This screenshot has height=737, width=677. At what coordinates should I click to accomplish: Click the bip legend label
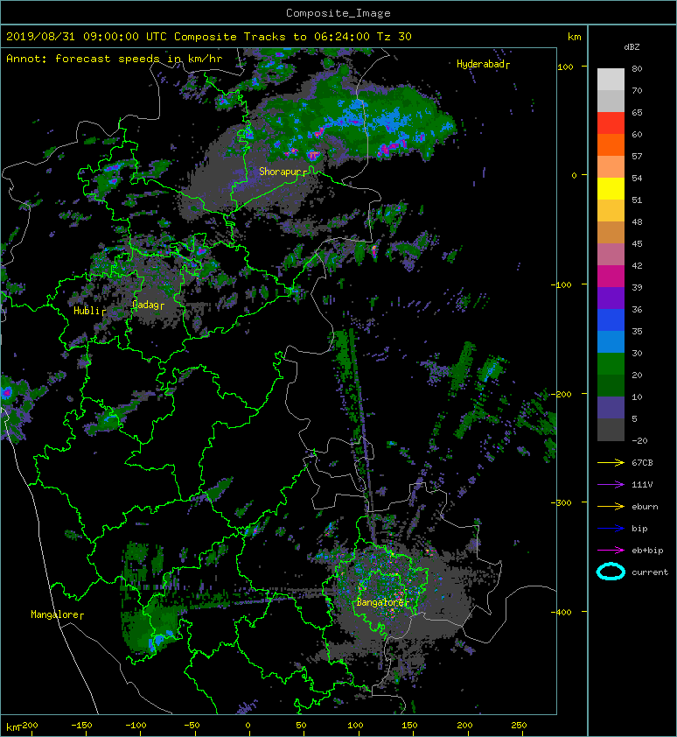(x=639, y=529)
